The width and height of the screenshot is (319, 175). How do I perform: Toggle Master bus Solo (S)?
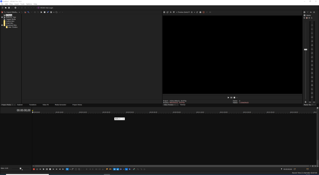point(312,18)
